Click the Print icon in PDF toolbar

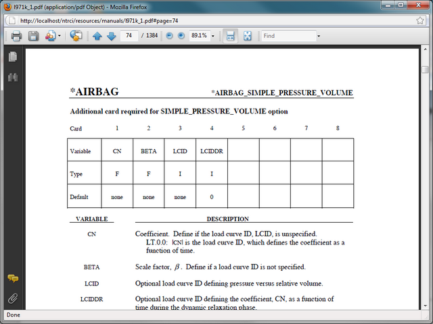coord(16,36)
